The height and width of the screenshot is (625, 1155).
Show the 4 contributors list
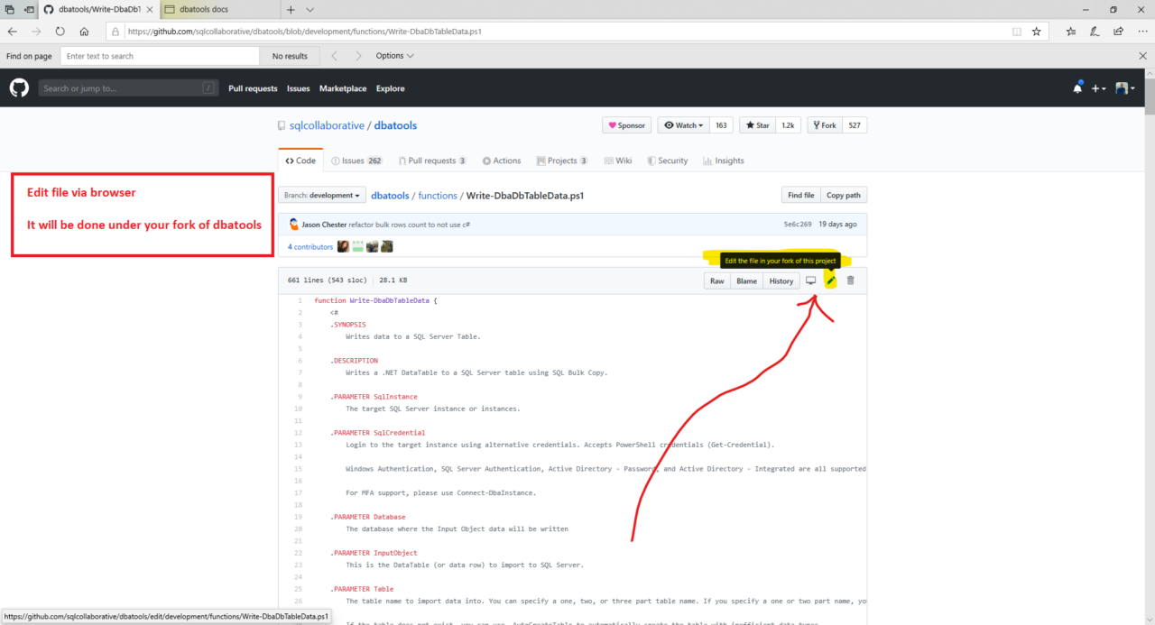(x=310, y=246)
